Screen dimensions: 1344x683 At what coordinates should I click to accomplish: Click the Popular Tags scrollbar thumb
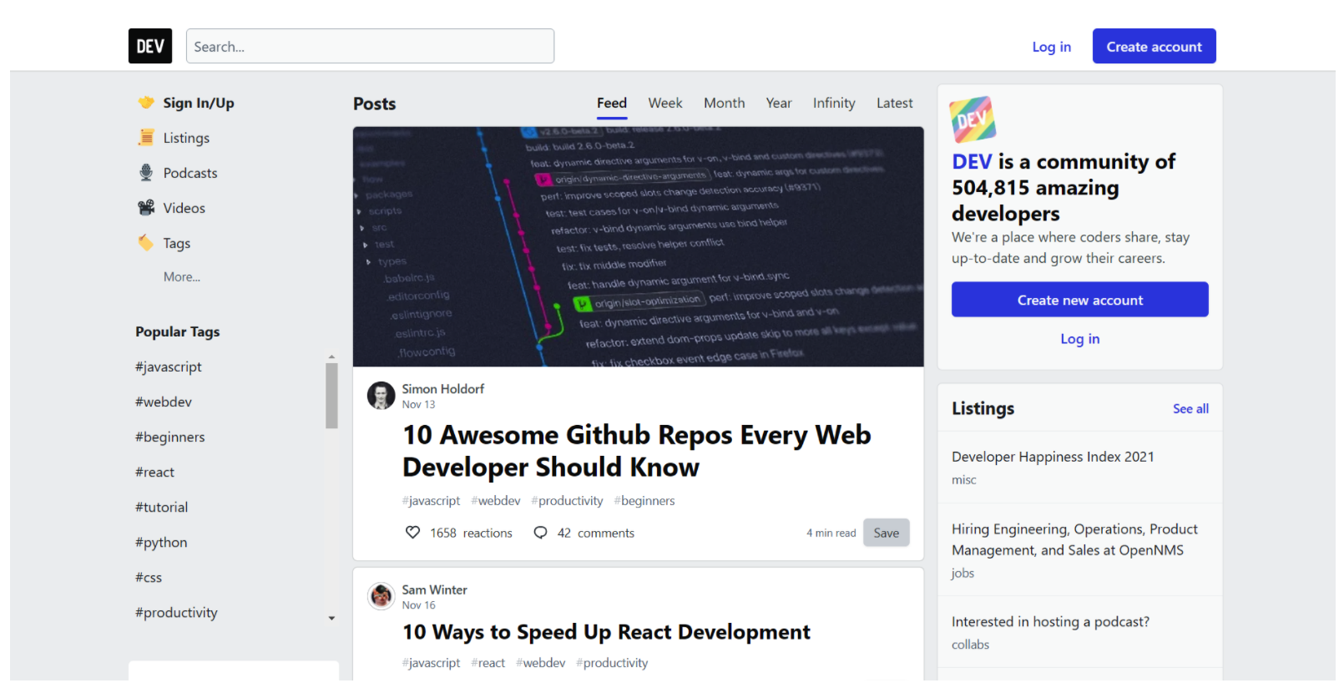click(331, 396)
